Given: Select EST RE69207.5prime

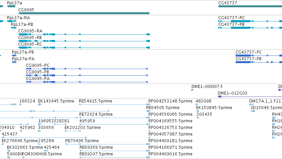Looking at the screenshot, I should (x=115, y=157).
